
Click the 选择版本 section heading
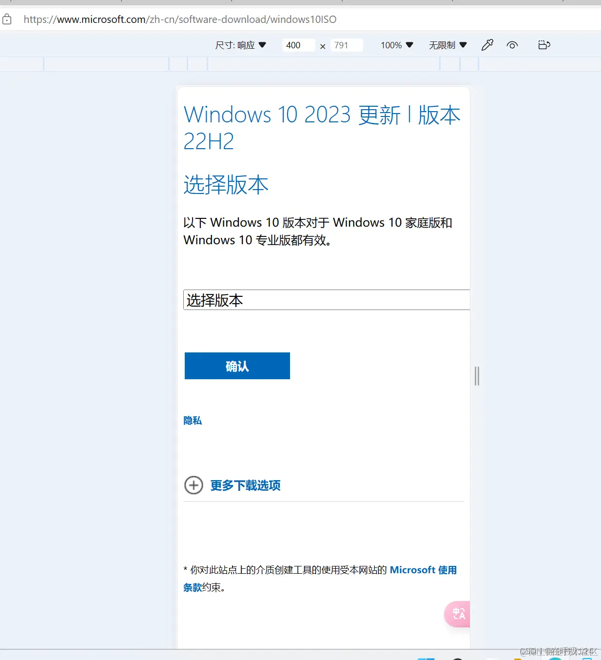[226, 185]
